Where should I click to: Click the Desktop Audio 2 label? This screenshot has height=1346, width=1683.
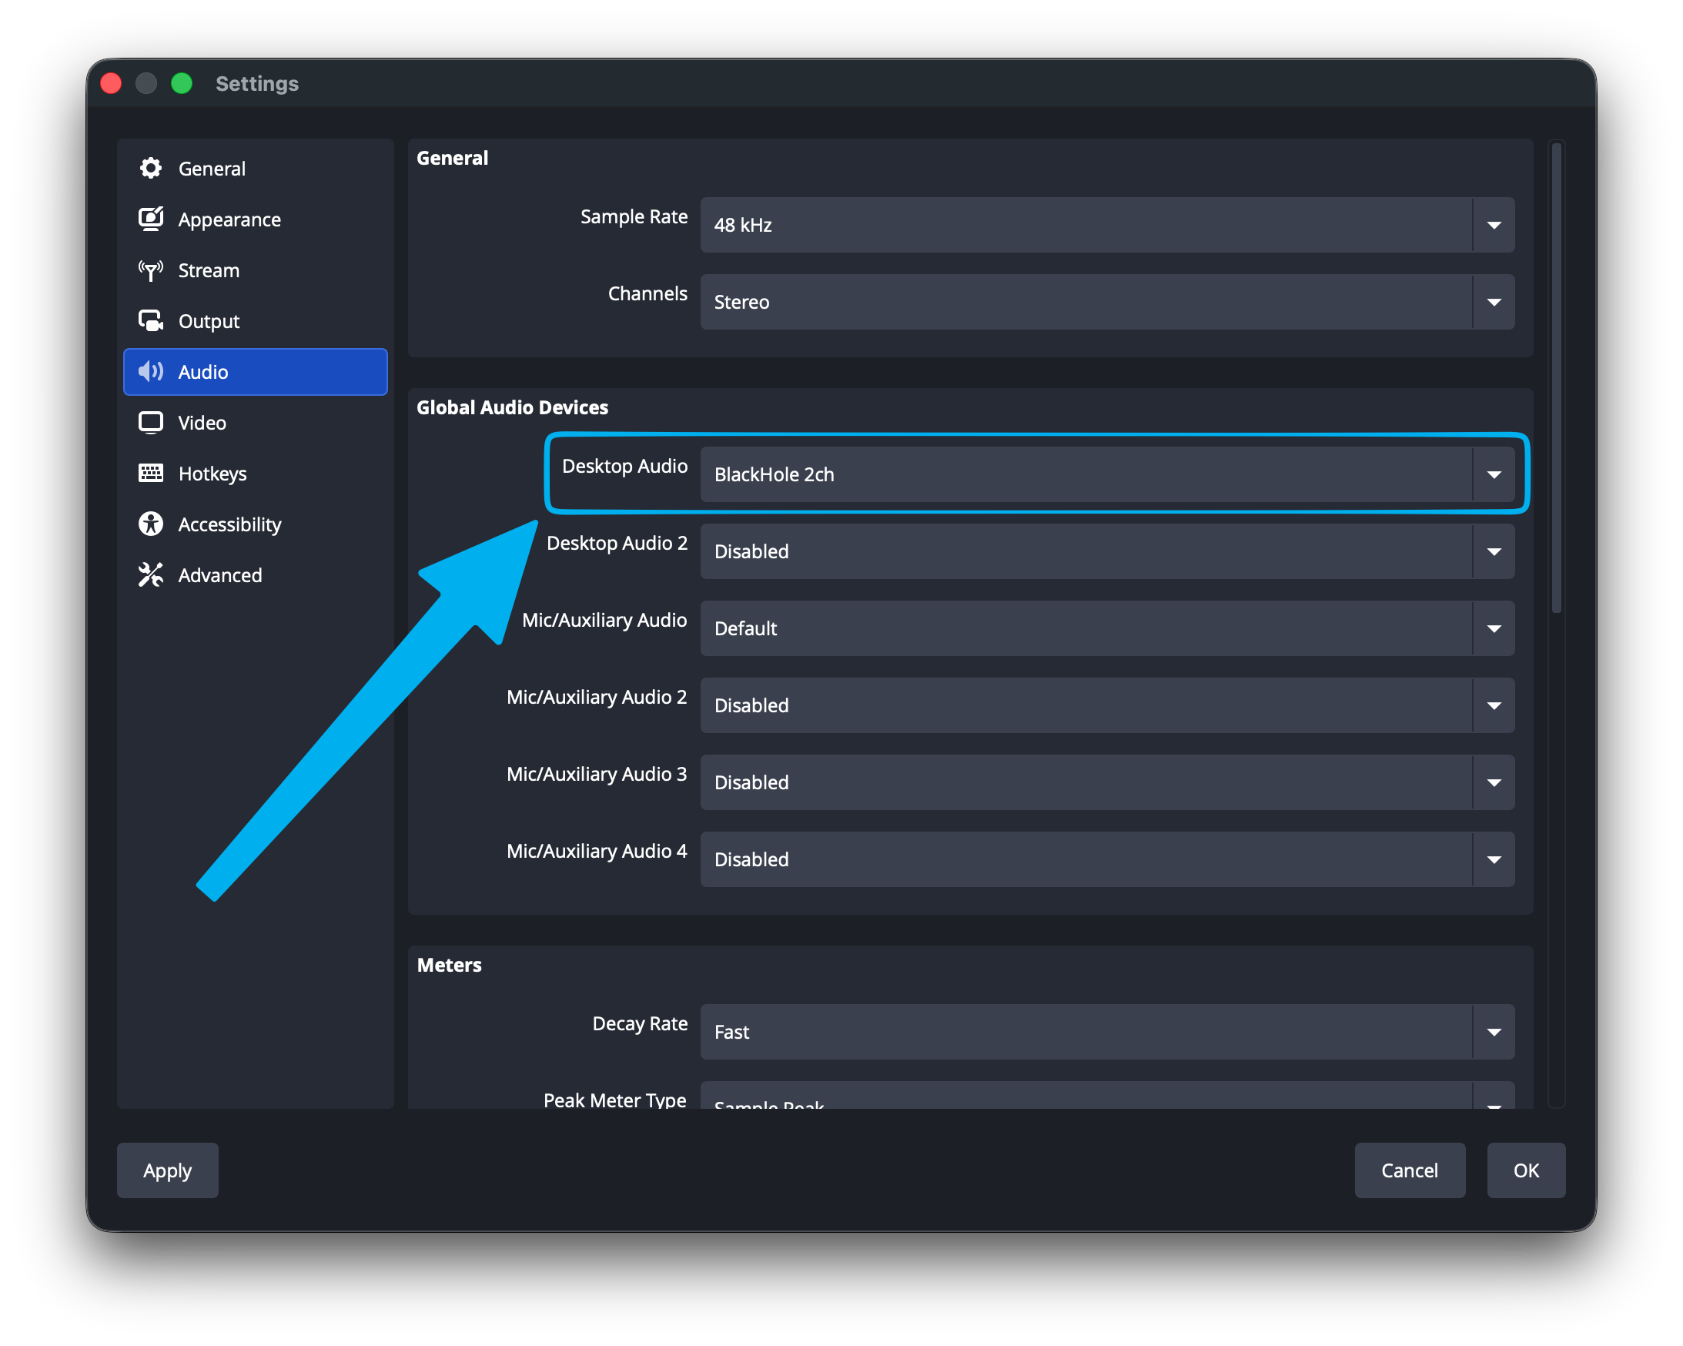(617, 543)
